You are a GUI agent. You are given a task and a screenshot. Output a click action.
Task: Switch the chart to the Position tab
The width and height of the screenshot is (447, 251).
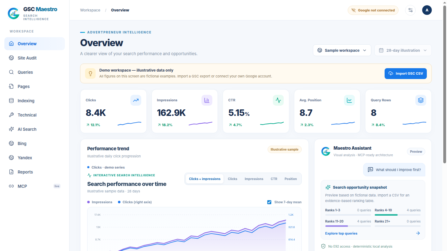[291, 179]
